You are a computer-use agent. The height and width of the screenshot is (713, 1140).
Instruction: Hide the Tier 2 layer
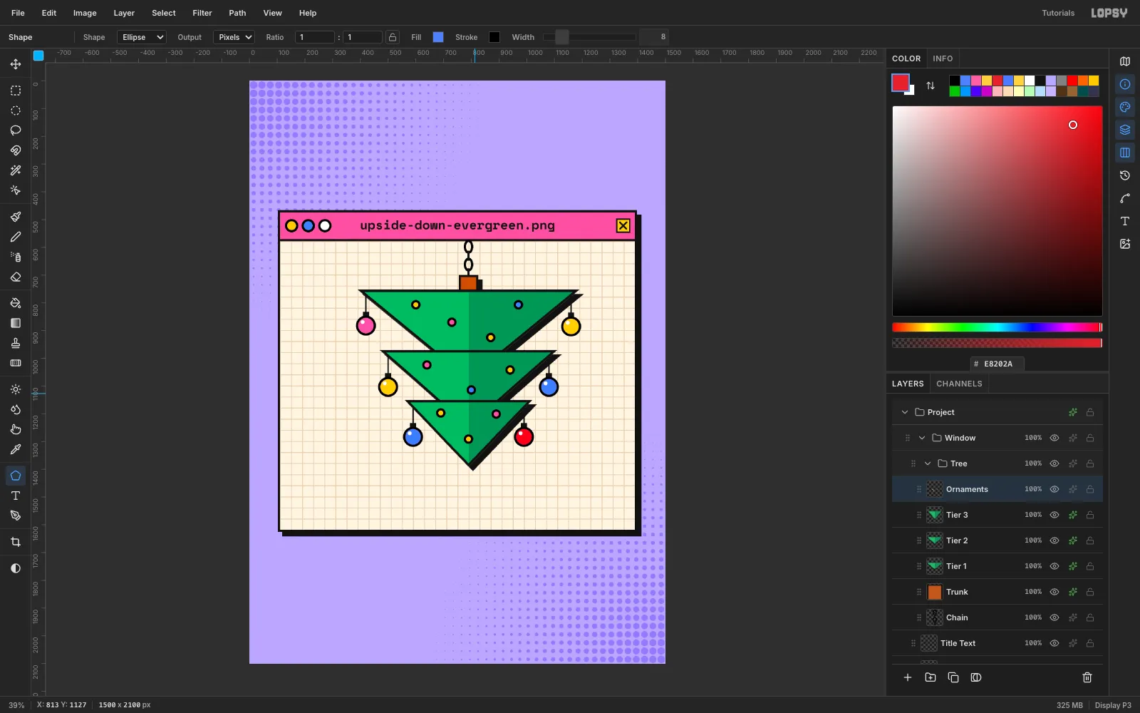click(1054, 540)
